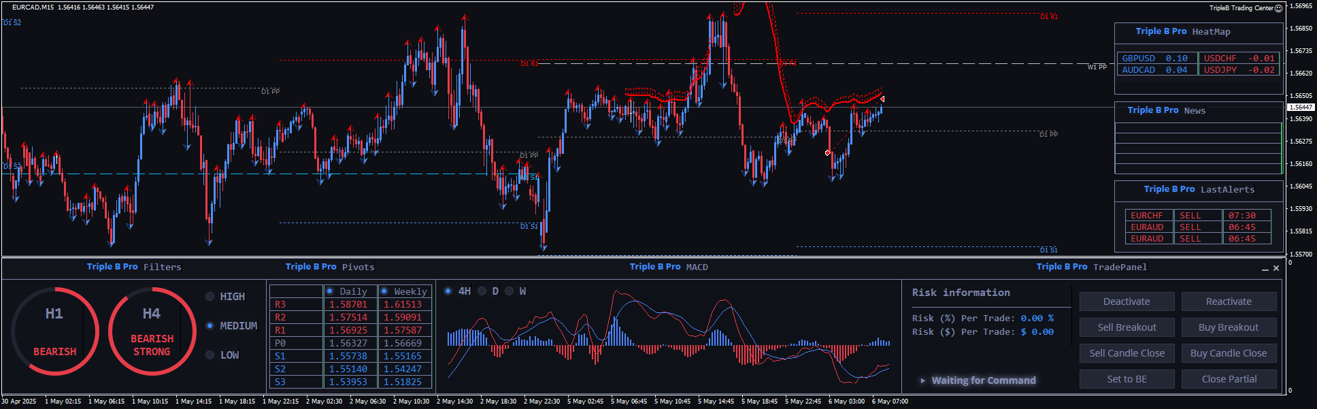Image resolution: width=1317 pixels, height=409 pixels.
Task: Select GBPUSD in the HeatMap
Action: 1138,59
